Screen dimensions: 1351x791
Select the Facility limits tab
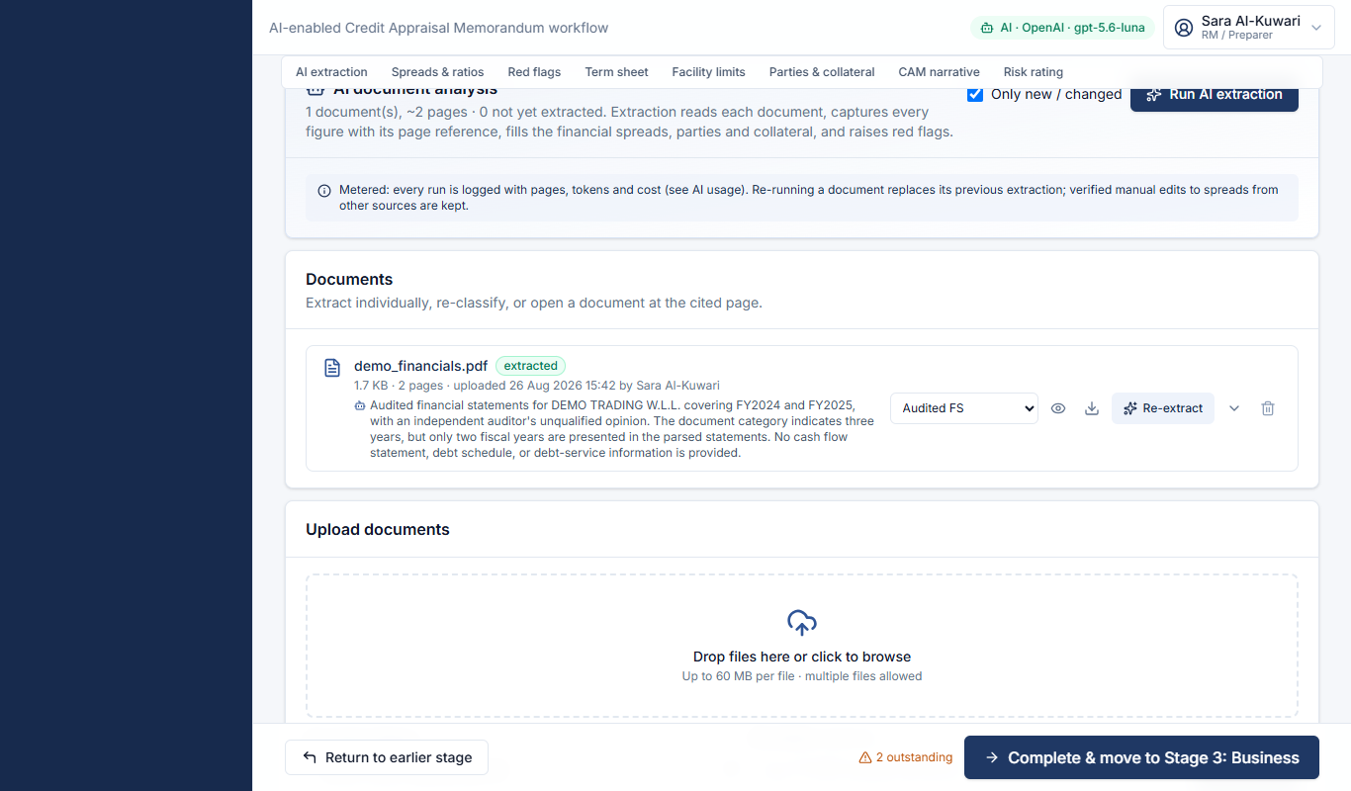708,72
